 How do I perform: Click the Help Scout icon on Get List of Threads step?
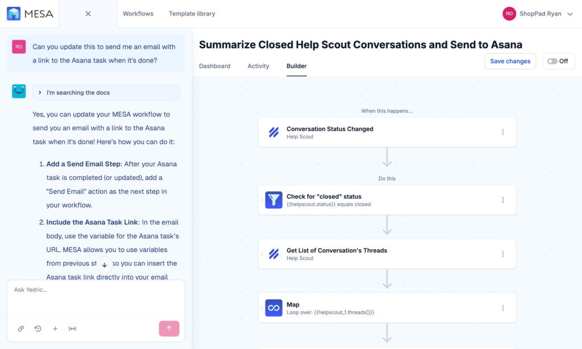pos(273,254)
